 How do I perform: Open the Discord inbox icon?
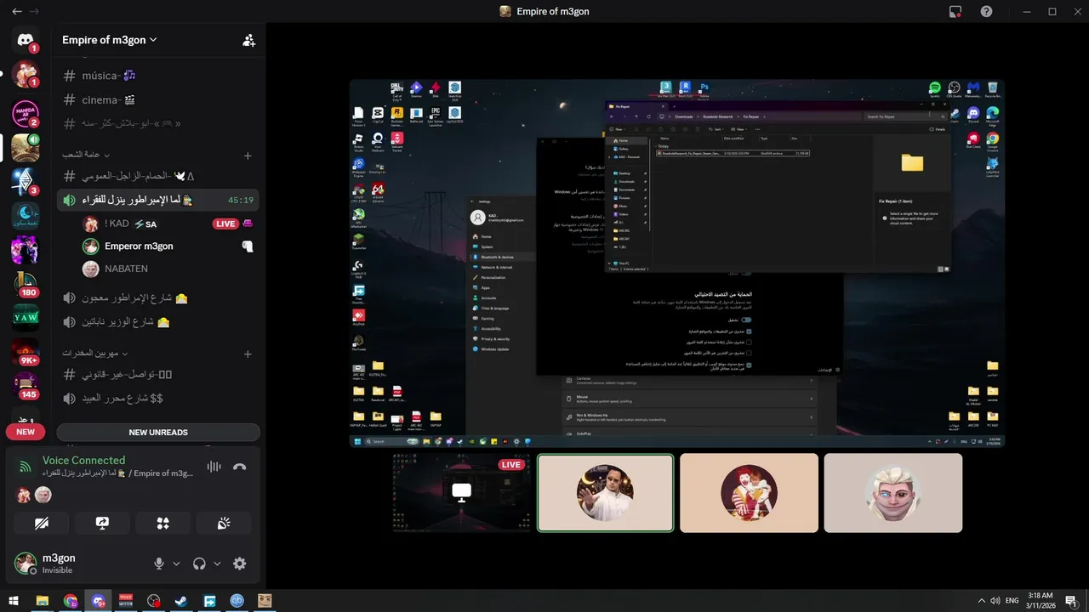pyautogui.click(x=955, y=12)
